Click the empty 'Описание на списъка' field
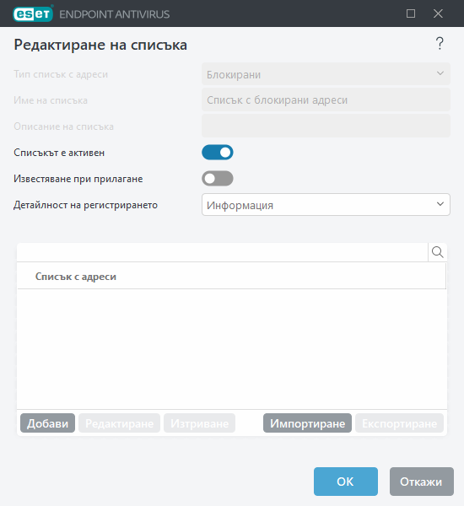464x506 pixels. click(326, 126)
